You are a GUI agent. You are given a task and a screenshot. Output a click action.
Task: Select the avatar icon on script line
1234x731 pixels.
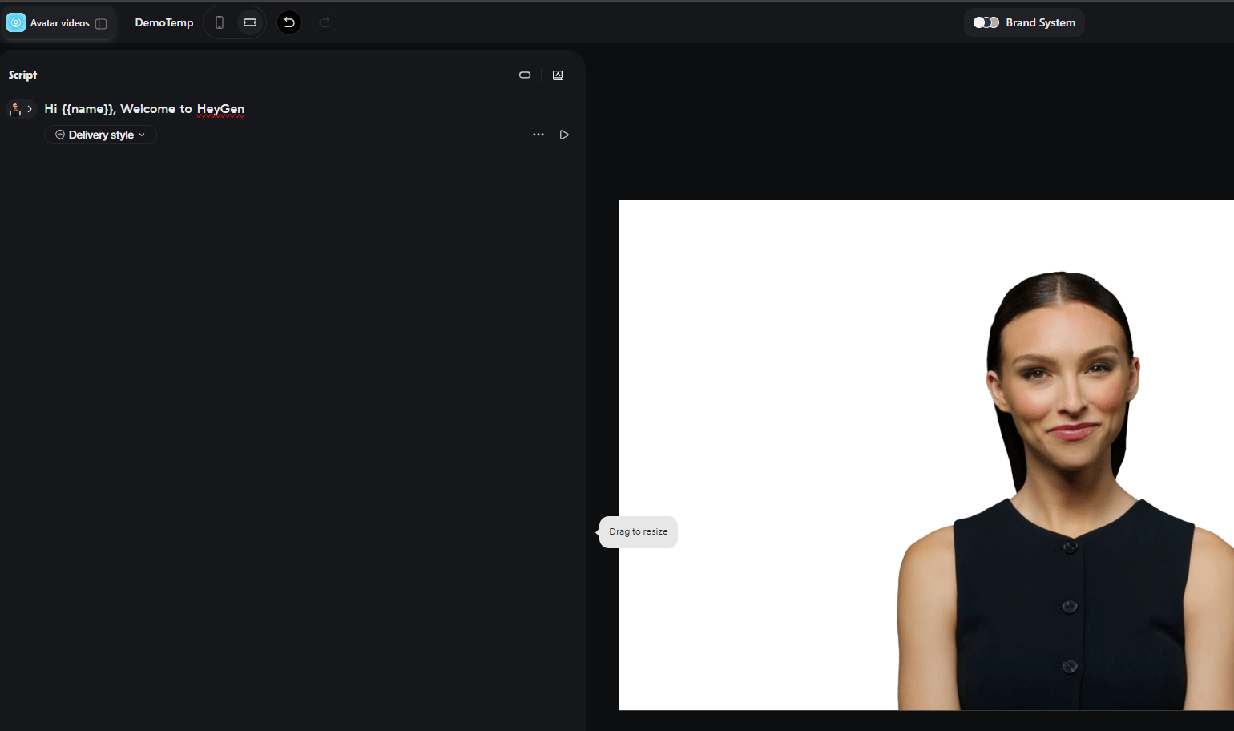click(15, 109)
